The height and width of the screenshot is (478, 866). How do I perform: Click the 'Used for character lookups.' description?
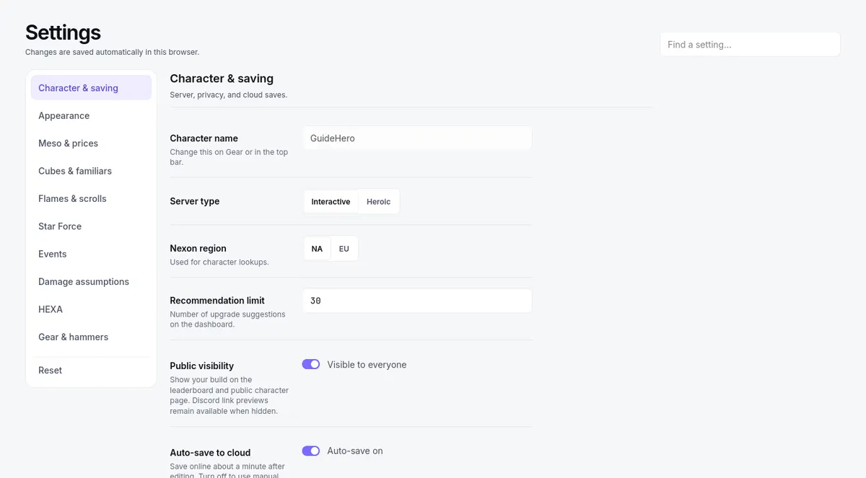click(219, 262)
